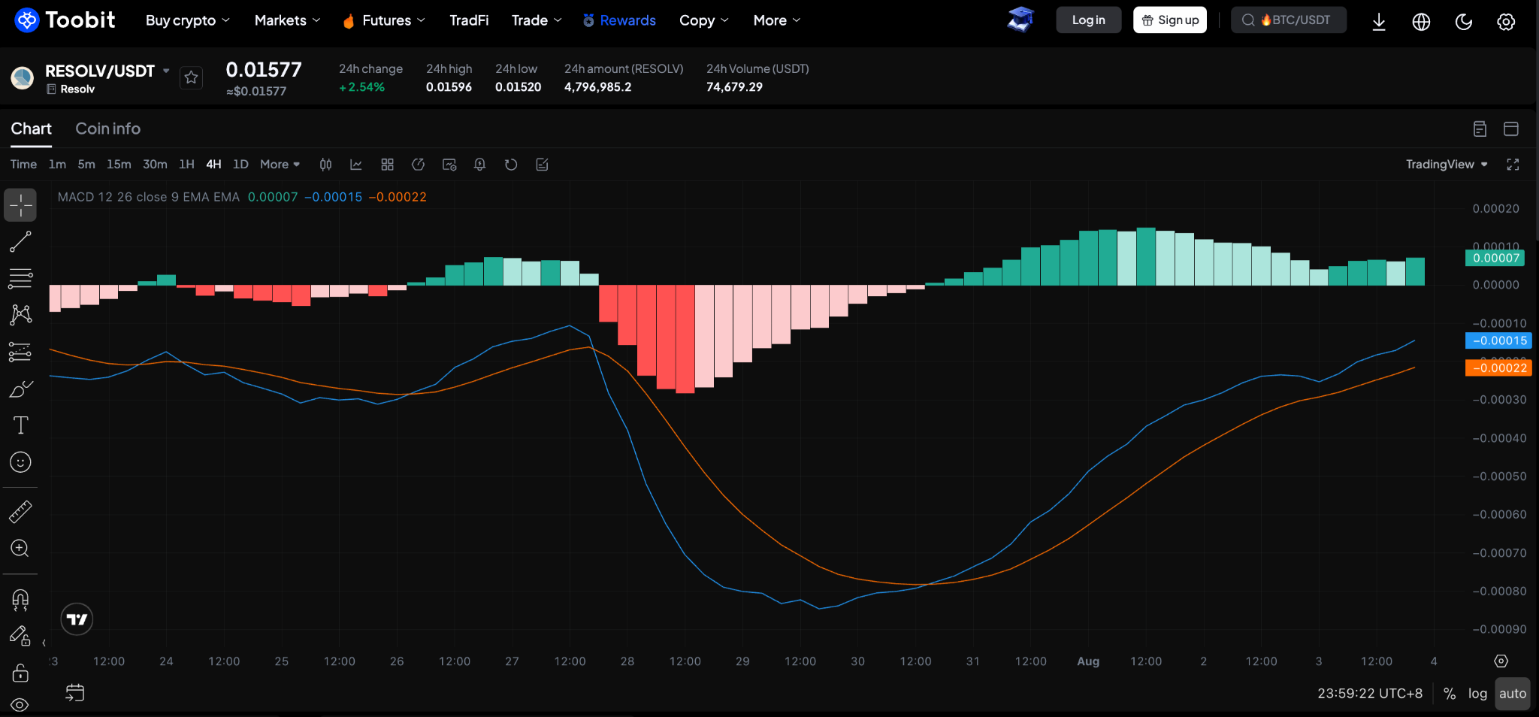Open the TradingView chart source dropdown

[x=1447, y=165]
